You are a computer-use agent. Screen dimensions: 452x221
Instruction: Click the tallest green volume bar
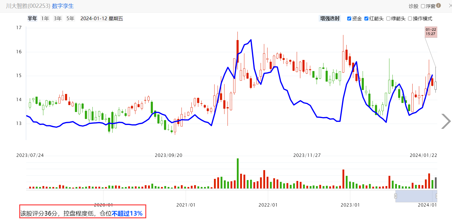[x=238, y=173]
